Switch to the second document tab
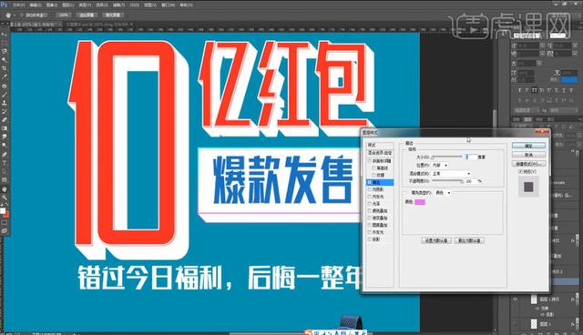The width and height of the screenshot is (583, 335). 98,25
